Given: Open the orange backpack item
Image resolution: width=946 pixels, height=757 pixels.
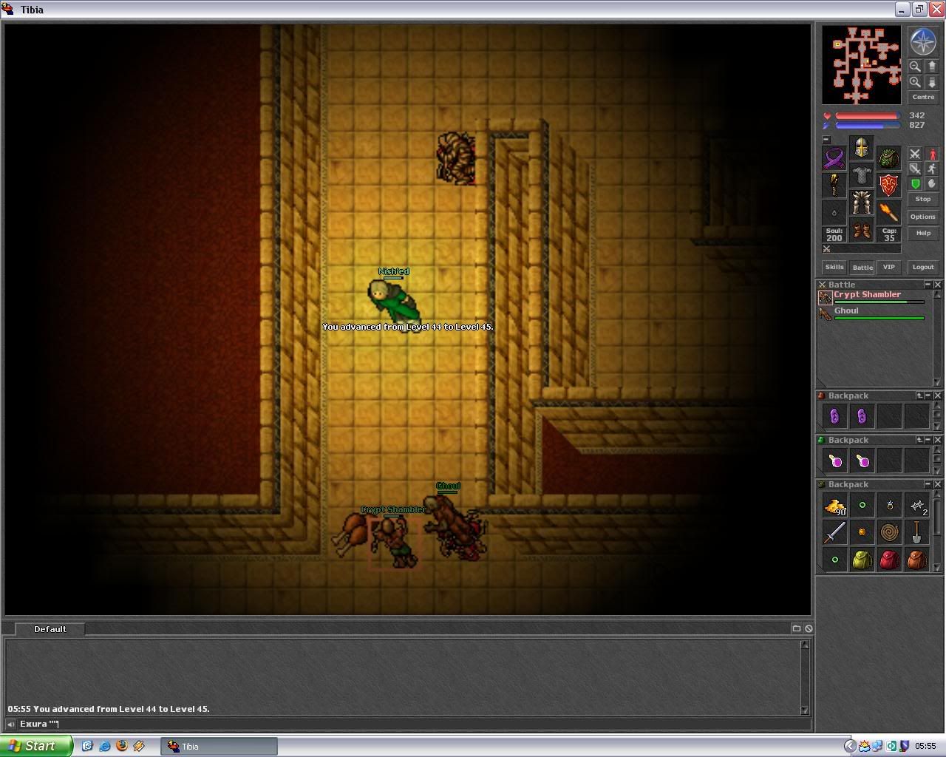Looking at the screenshot, I should coord(916,560).
